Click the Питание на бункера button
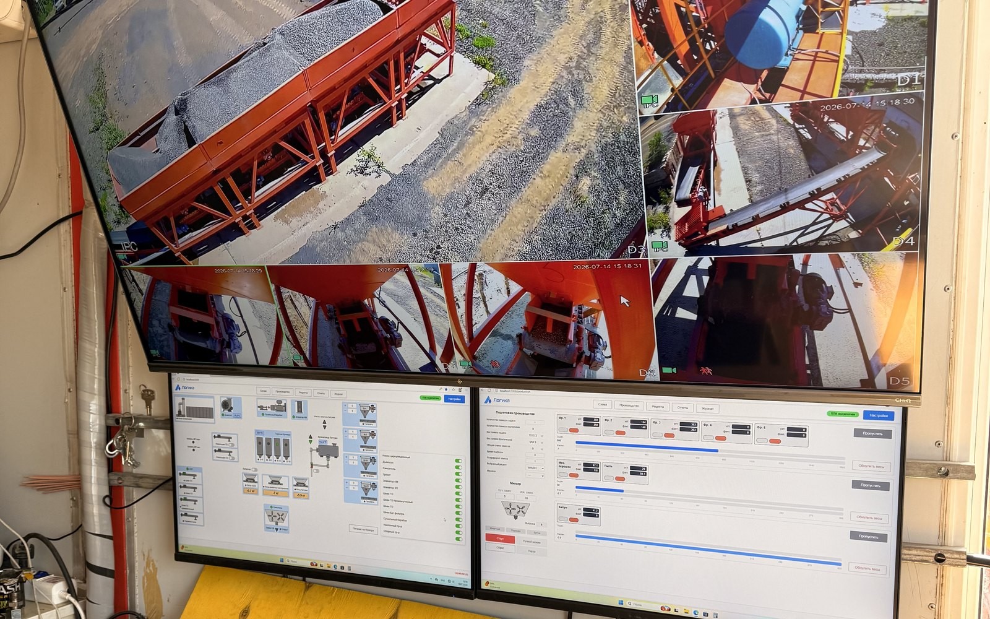 (363, 530)
